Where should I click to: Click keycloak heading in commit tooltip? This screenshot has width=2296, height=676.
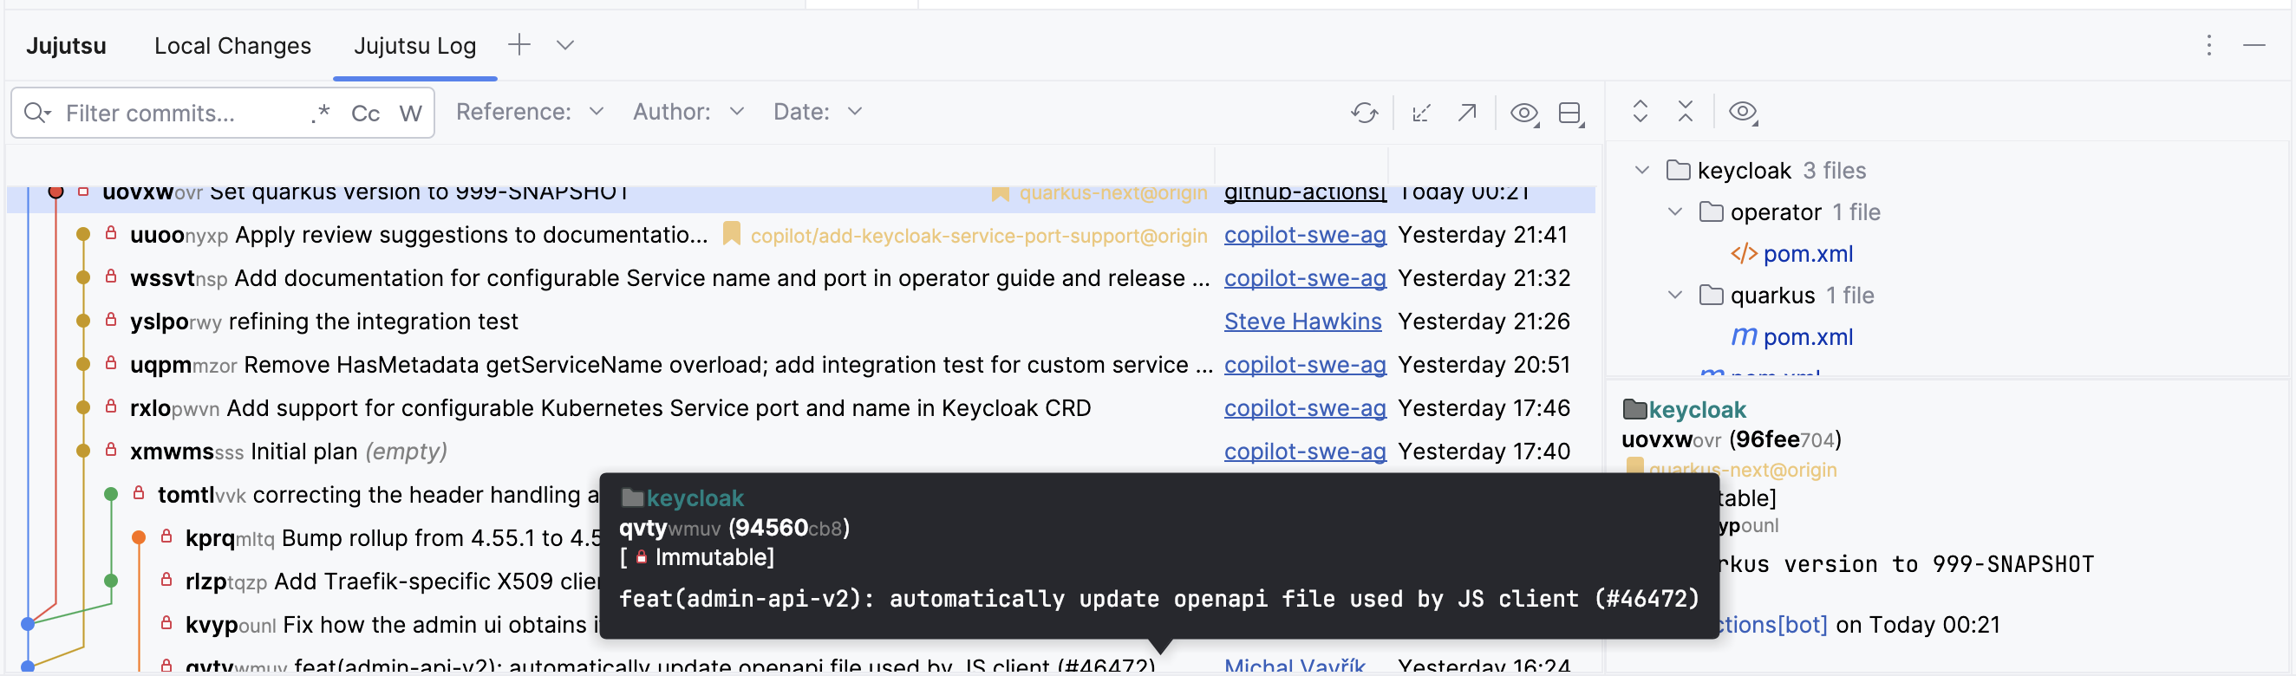[x=695, y=498]
